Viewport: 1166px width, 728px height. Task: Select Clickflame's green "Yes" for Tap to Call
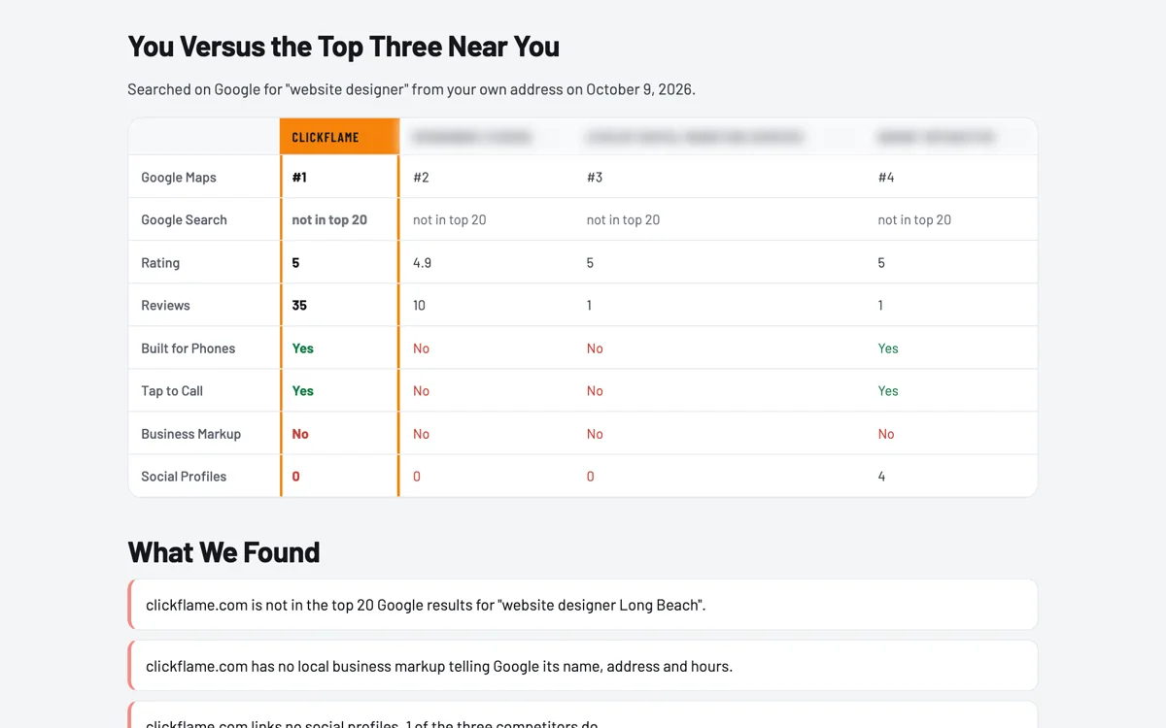pyautogui.click(x=303, y=391)
